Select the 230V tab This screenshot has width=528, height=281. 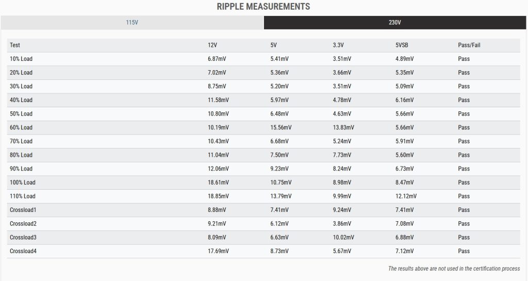click(395, 23)
